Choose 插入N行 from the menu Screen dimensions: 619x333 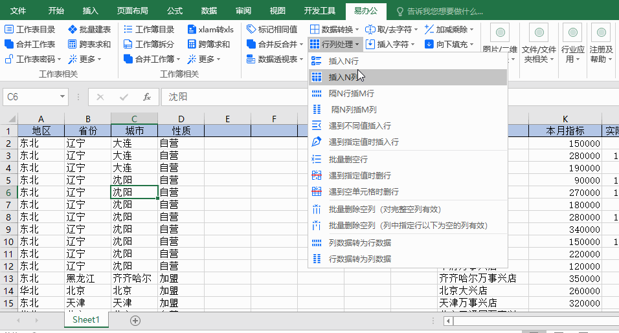408,61
